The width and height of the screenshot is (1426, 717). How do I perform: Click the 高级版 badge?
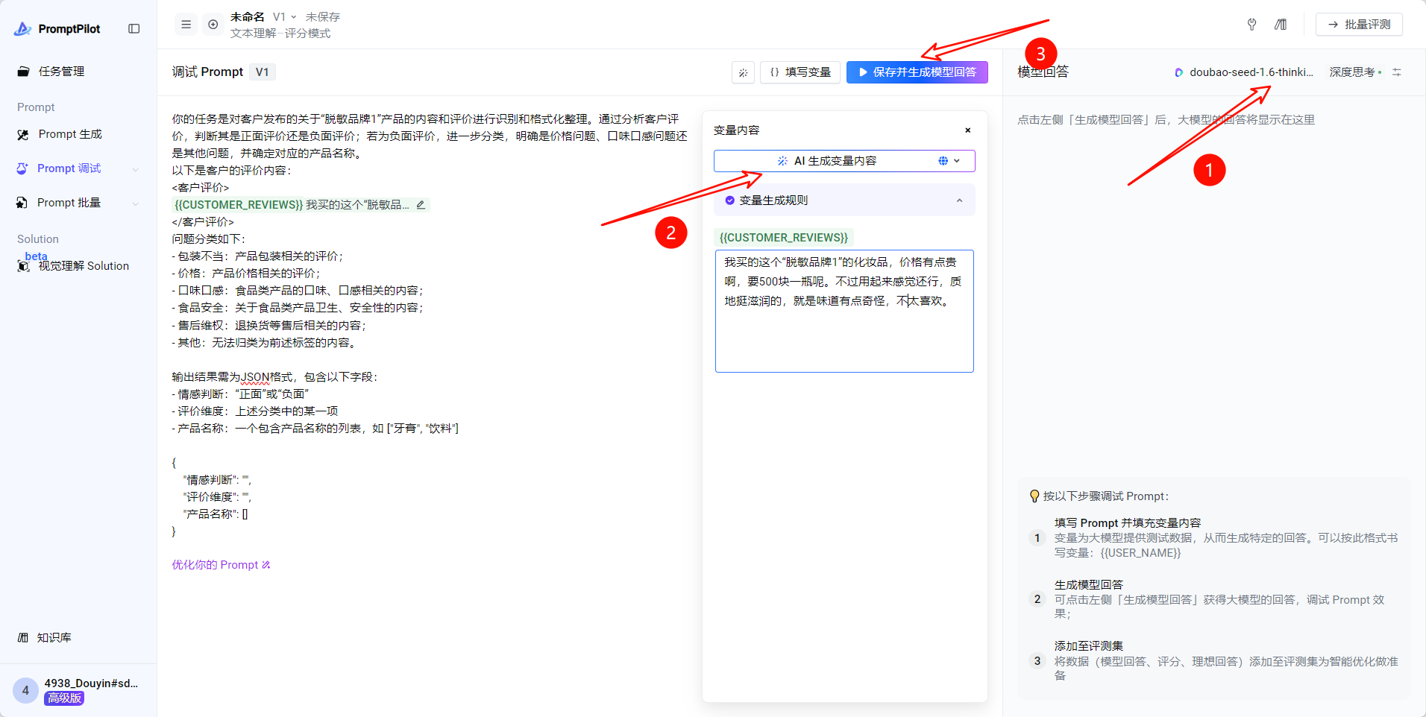(x=64, y=698)
